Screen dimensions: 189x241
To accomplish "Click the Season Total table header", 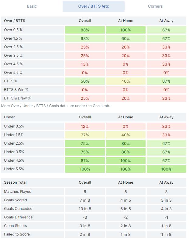I will [15, 183].
